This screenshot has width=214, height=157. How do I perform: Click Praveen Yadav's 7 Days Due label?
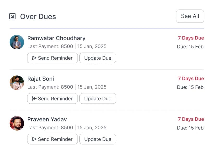pyautogui.click(x=191, y=119)
